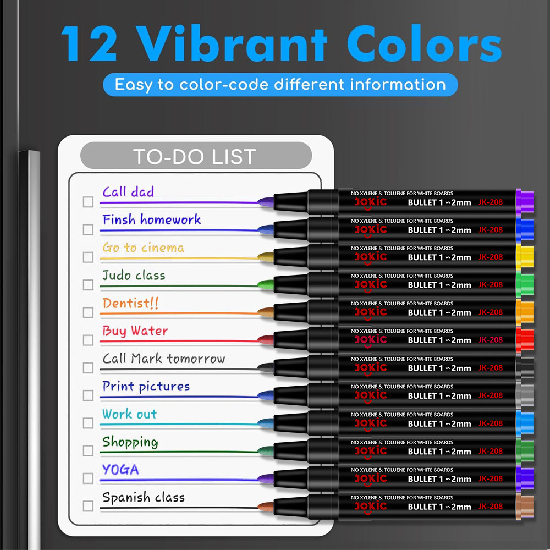The image size is (550, 550).
Task: Check the Buy Water box
Action: click(x=88, y=340)
